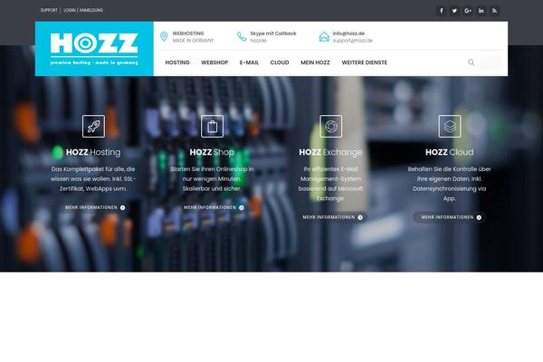Viewport: 543px width, 362px height.
Task: Click the Support link in top bar
Action: 49,10
